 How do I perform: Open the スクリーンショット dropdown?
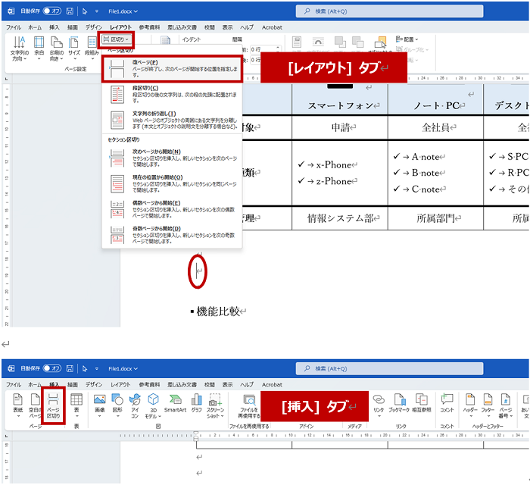click(x=215, y=405)
